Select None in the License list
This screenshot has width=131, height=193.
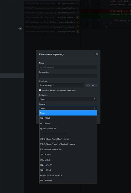pos(68,113)
